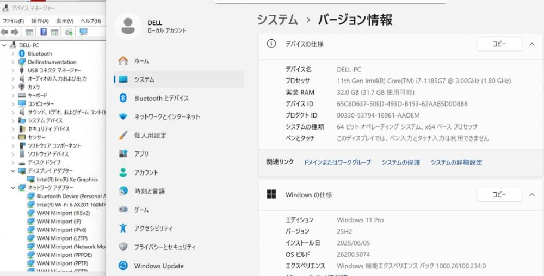This screenshot has width=544, height=276.
Task: Open Windows Update from Settings sidebar
Action: [x=179, y=266]
